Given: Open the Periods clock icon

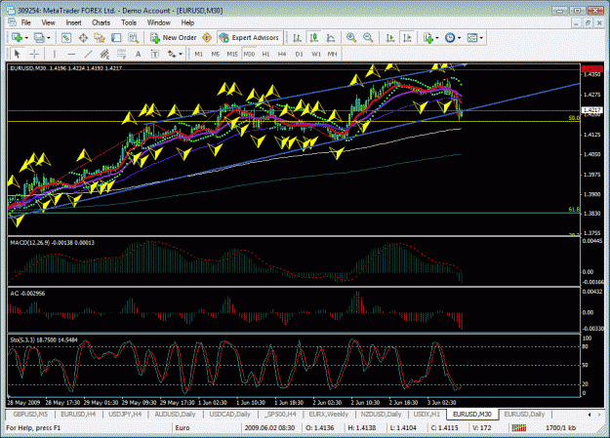Looking at the screenshot, I should (x=450, y=38).
